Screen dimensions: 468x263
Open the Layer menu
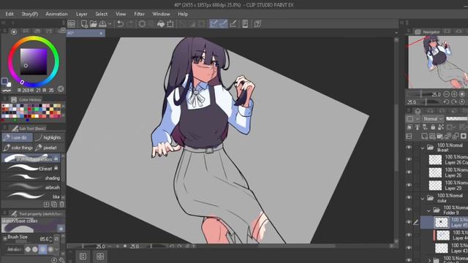[81, 14]
